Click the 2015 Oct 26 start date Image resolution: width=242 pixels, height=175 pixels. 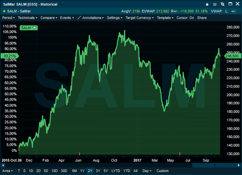11,160
